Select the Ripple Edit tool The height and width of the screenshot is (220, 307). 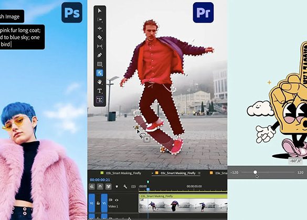coord(100,28)
